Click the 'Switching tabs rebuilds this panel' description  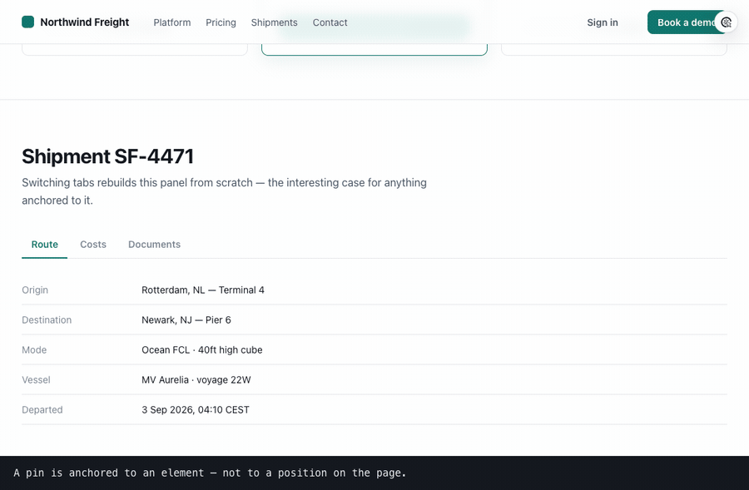point(225,191)
